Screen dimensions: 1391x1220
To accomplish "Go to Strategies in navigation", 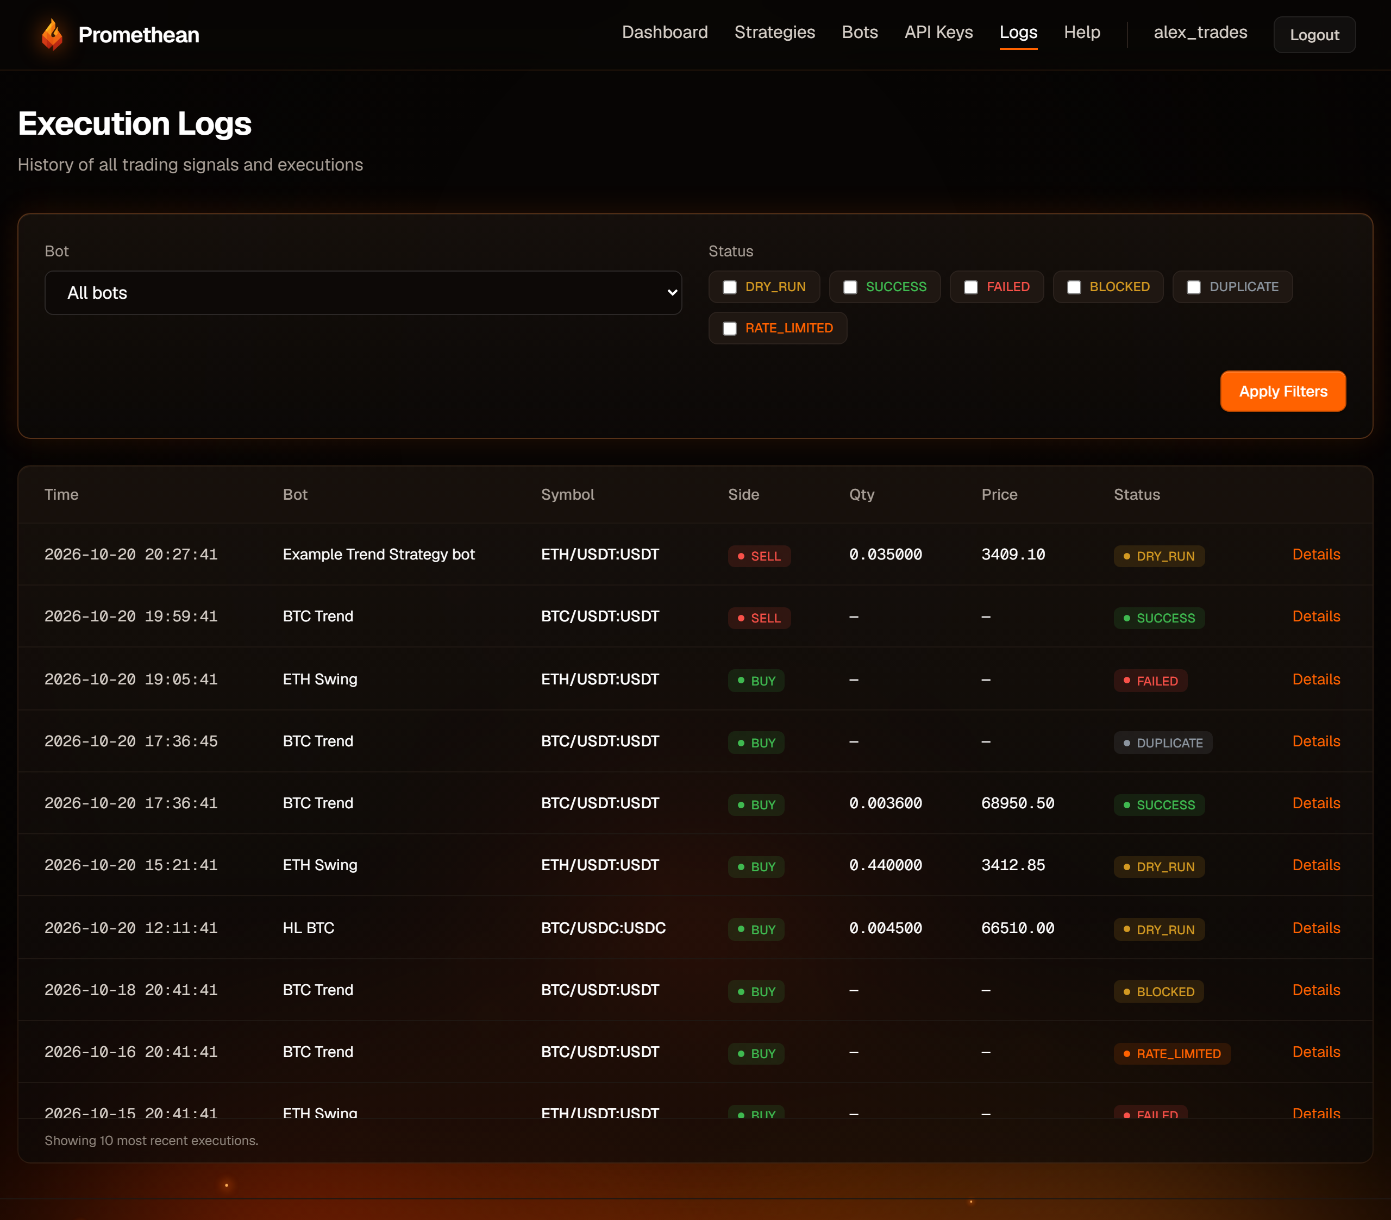I will [774, 33].
